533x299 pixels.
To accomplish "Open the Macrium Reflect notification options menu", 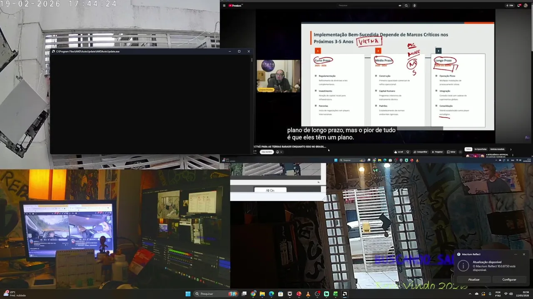I will click(516, 254).
